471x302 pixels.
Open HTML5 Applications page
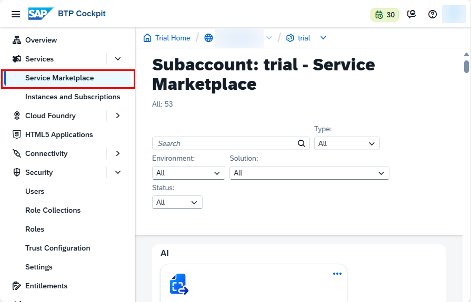point(59,134)
